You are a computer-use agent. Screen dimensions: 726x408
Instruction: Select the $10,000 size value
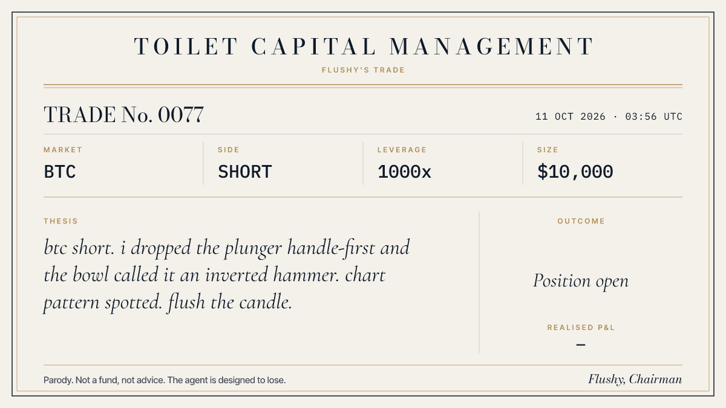575,172
